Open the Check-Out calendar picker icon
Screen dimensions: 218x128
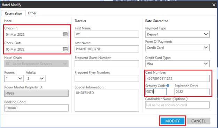[65, 49]
